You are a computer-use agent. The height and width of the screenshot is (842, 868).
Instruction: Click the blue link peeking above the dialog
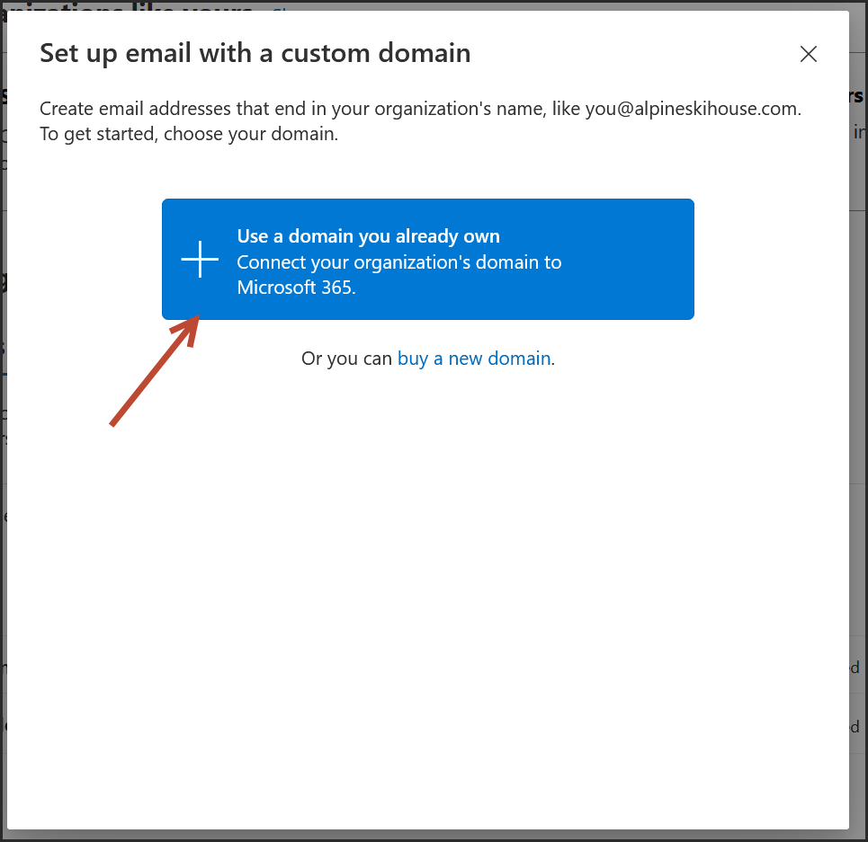point(279,7)
